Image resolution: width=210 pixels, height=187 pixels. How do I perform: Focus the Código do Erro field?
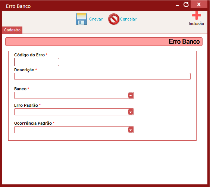coord(37,62)
